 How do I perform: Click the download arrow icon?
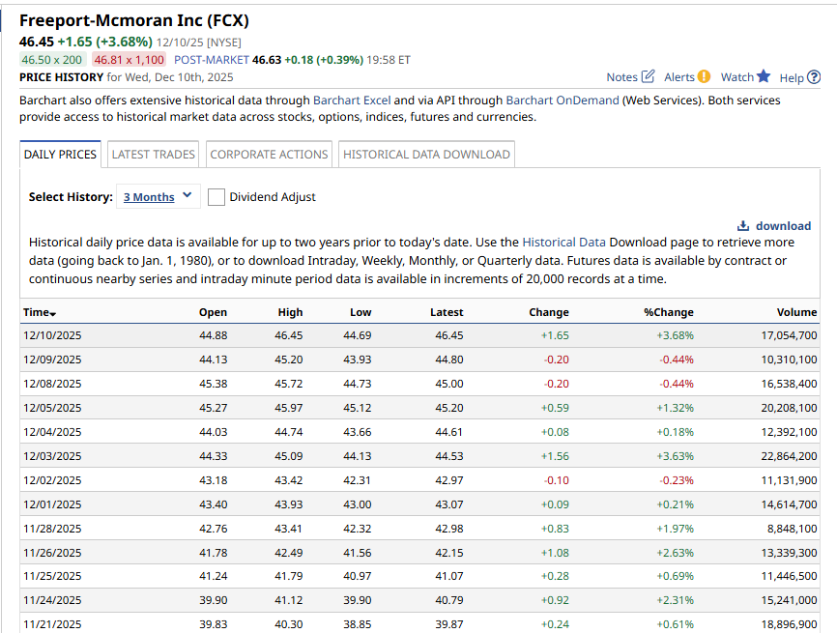pyautogui.click(x=743, y=225)
